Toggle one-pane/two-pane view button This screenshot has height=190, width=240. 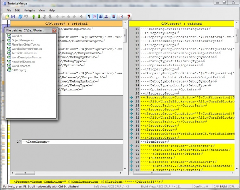[x=101, y=16]
